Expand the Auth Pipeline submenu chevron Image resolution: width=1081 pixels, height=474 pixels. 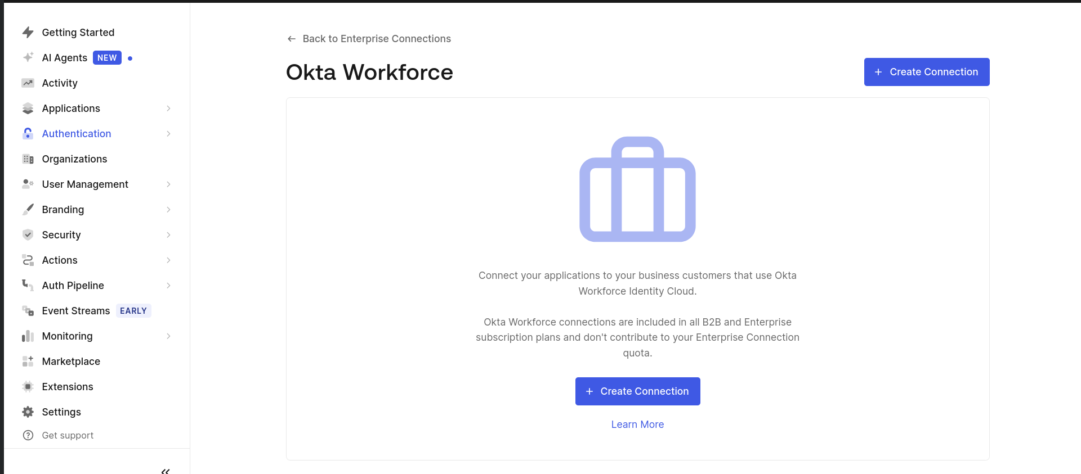[168, 286]
